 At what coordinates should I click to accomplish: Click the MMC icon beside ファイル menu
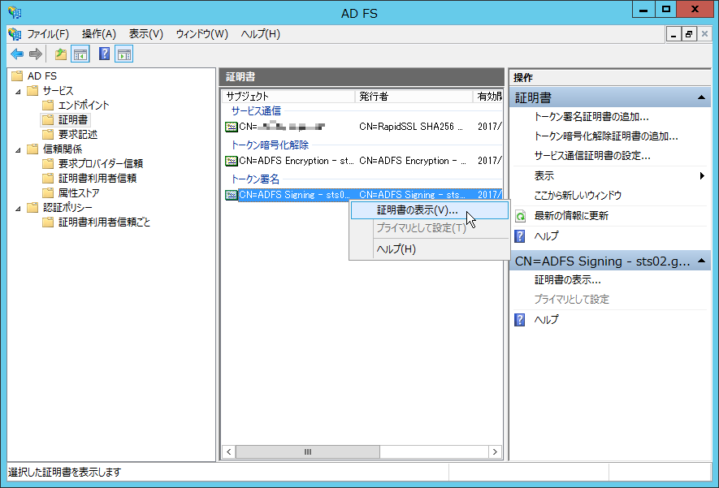[x=15, y=34]
